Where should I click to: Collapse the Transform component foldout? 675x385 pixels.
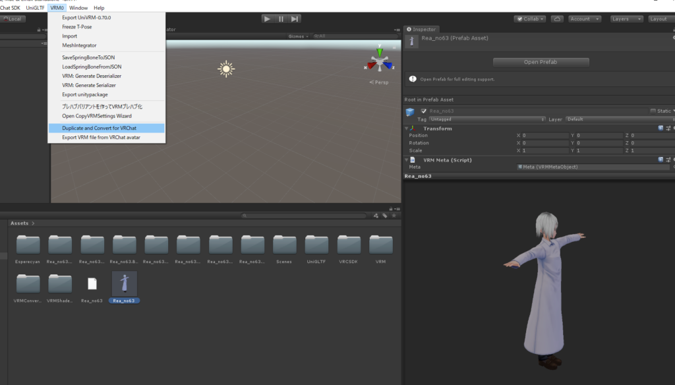pyautogui.click(x=406, y=129)
